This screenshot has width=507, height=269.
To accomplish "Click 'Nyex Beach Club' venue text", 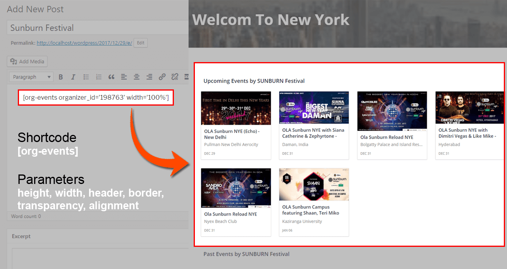I will (x=220, y=222).
